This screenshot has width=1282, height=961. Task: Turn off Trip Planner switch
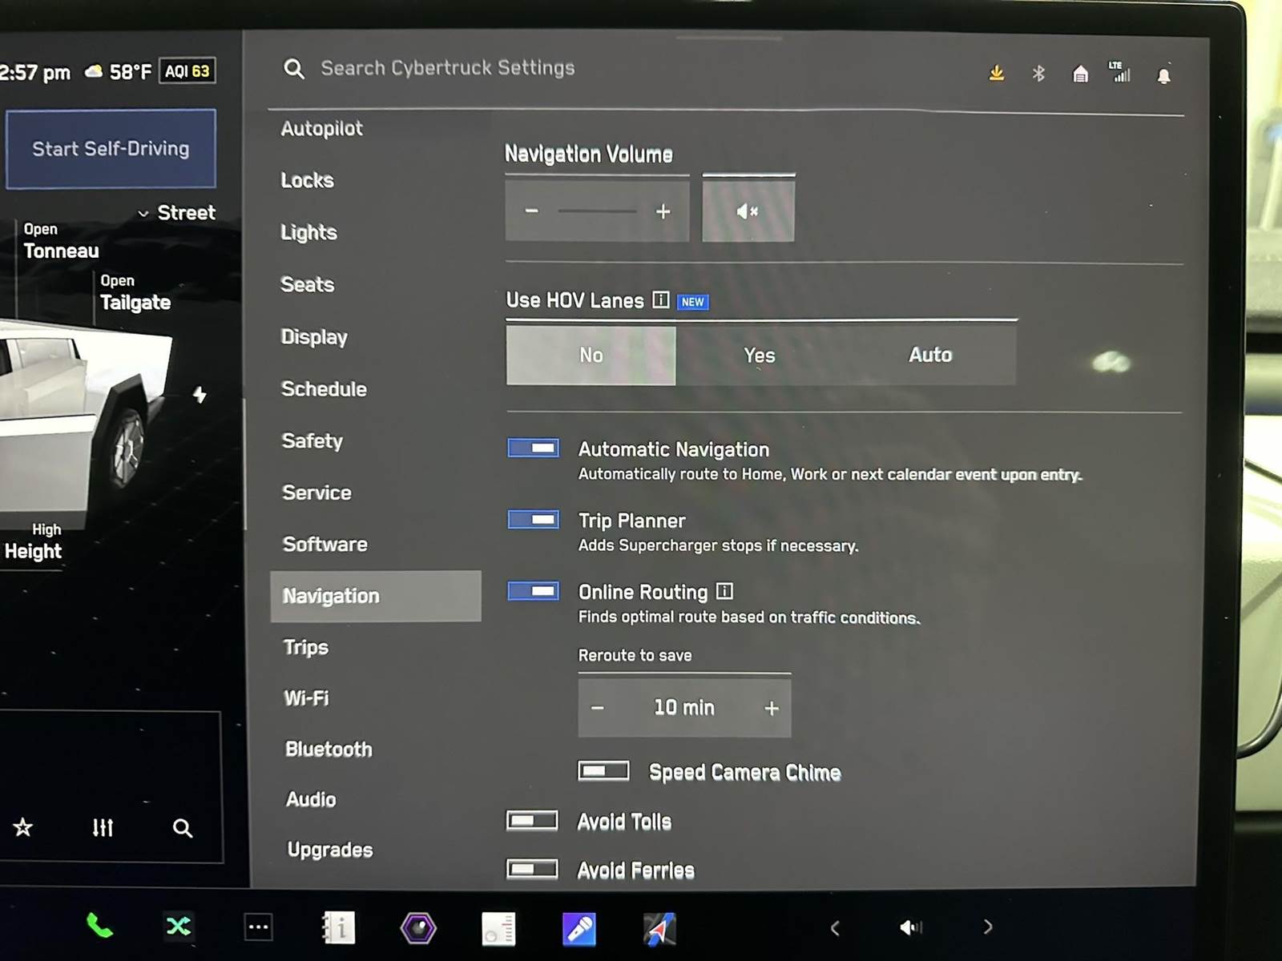click(x=533, y=520)
